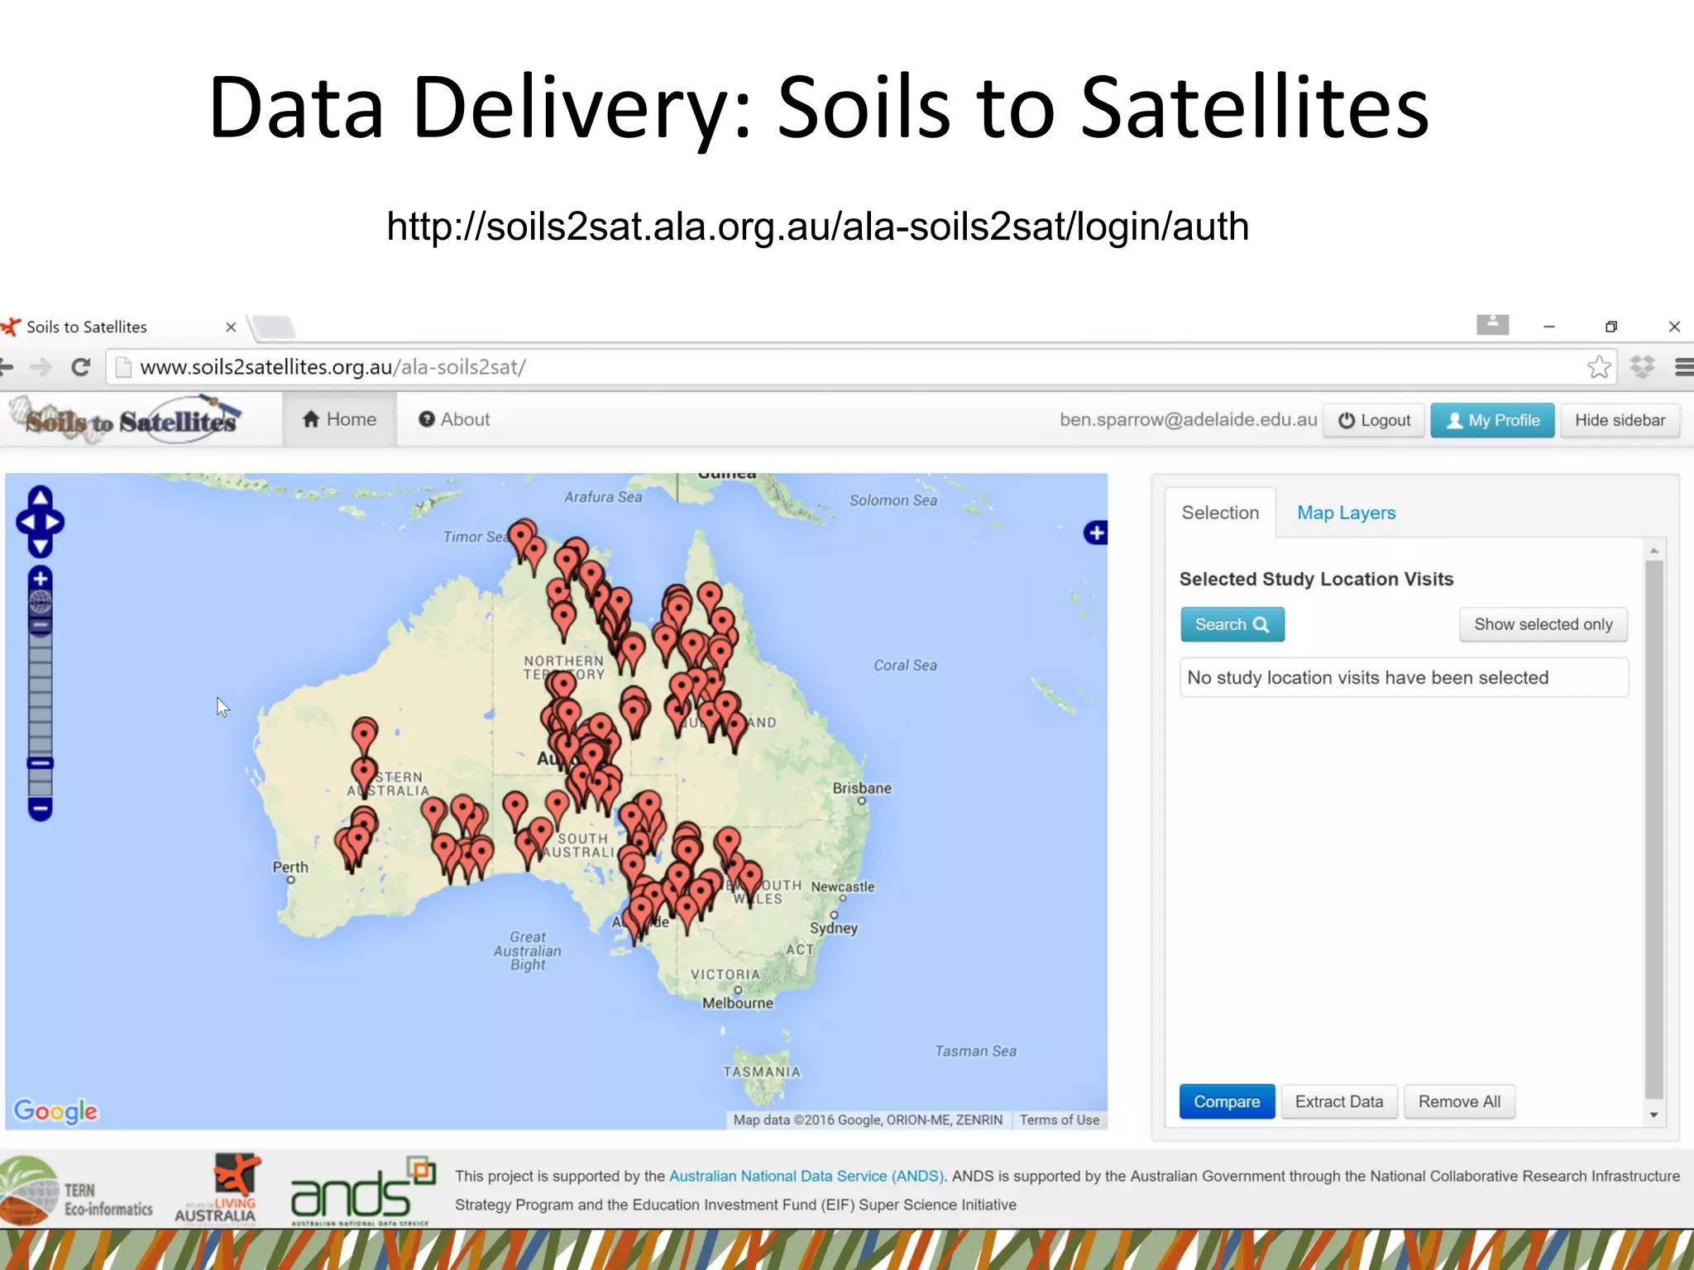1694x1270 pixels.
Task: Open a new browser tab
Action: [274, 327]
